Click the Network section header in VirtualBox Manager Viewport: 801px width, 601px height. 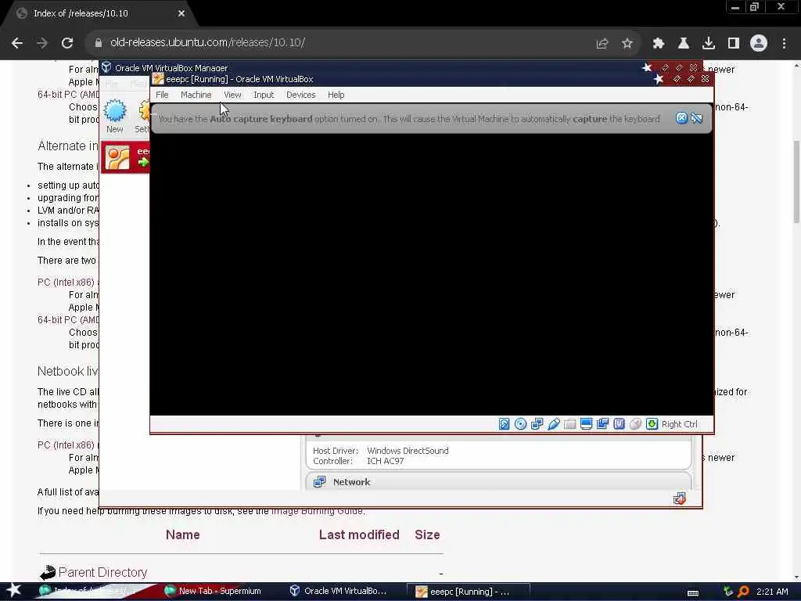coord(498,481)
